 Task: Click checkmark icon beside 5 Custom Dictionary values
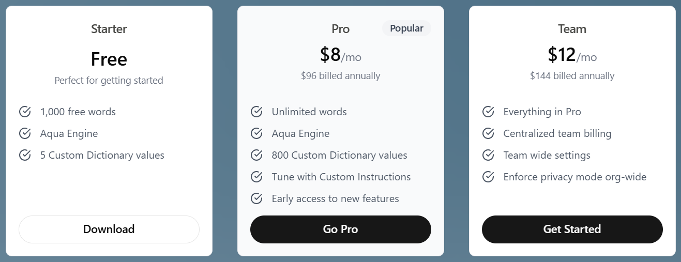tap(25, 155)
